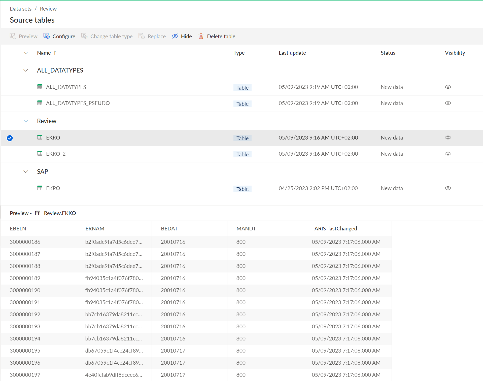The height and width of the screenshot is (381, 483).
Task: Click the EBELN preview column header
Action: click(18, 228)
